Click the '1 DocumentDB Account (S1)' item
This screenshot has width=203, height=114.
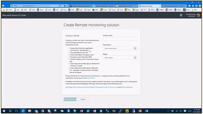click(x=79, y=53)
